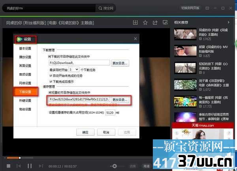Click the mini-window mode icon above video

pyautogui.click(x=165, y=23)
